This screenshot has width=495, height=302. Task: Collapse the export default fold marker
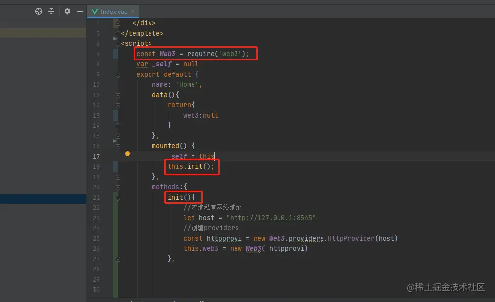click(x=118, y=75)
